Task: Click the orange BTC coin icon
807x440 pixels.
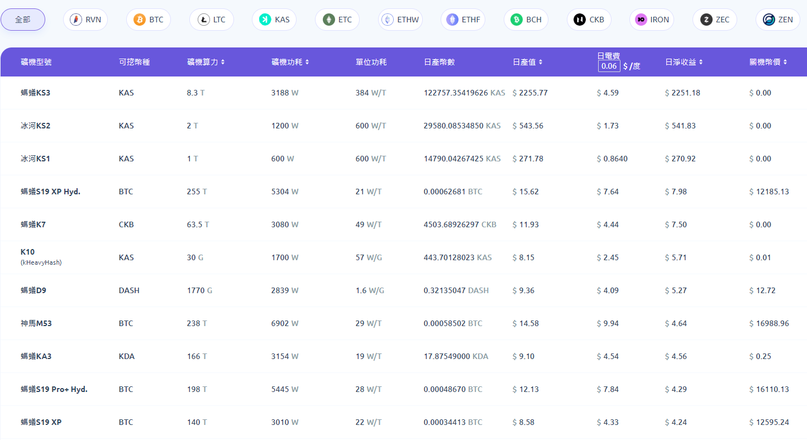Action: tap(139, 20)
